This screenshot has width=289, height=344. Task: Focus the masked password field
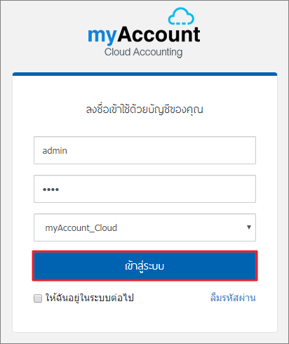[x=144, y=189]
